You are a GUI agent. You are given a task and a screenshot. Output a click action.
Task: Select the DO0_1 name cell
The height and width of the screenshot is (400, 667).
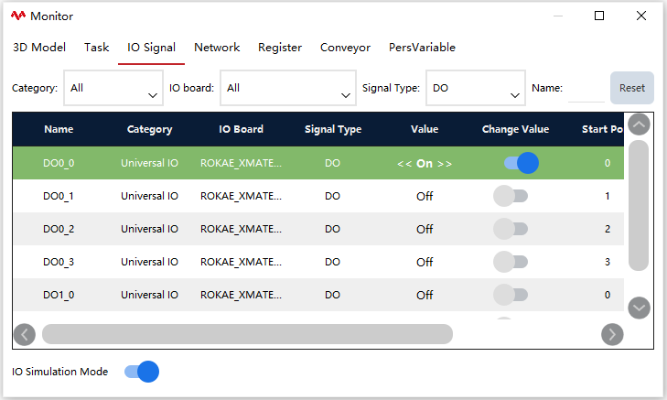point(59,196)
